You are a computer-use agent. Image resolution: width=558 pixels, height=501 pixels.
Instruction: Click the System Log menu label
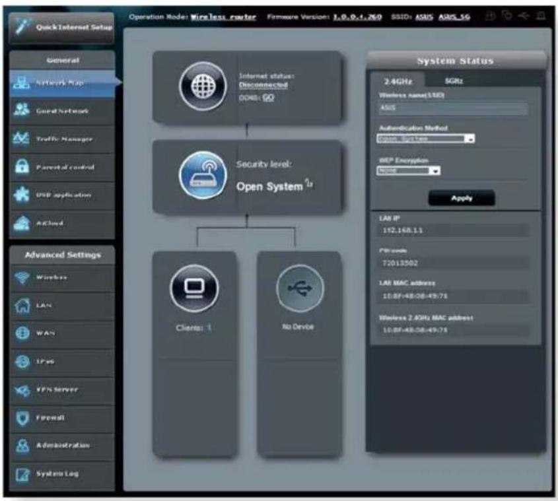(57, 473)
